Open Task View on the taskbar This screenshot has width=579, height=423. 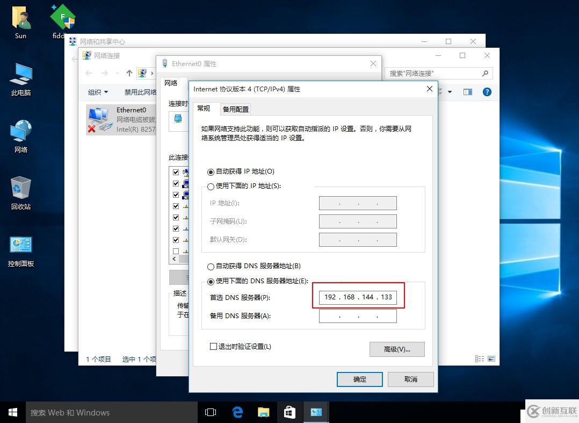pos(211,412)
